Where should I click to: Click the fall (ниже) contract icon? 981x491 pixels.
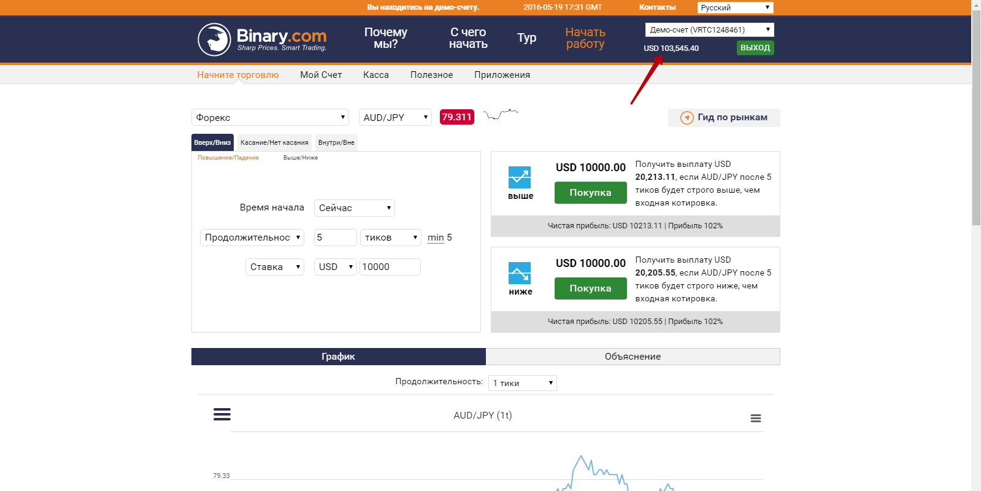pyautogui.click(x=520, y=273)
